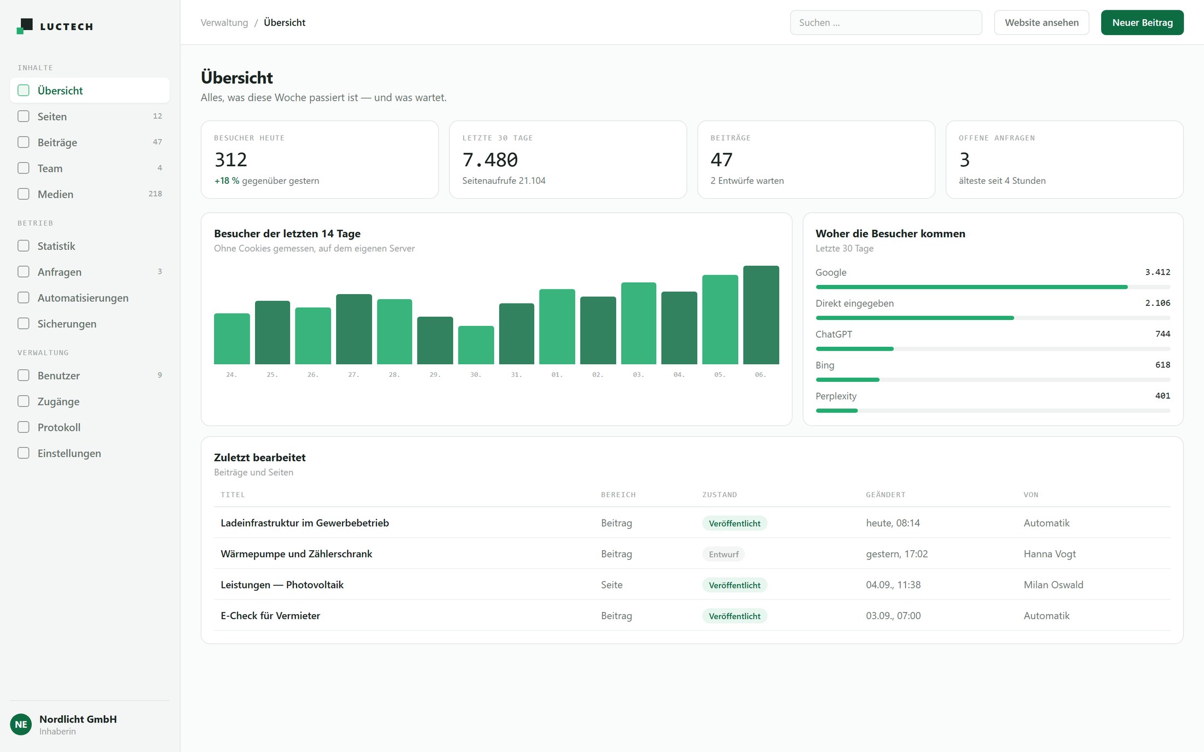This screenshot has height=752, width=1204.
Task: Click the Einstellungen sidebar icon
Action: (x=24, y=453)
